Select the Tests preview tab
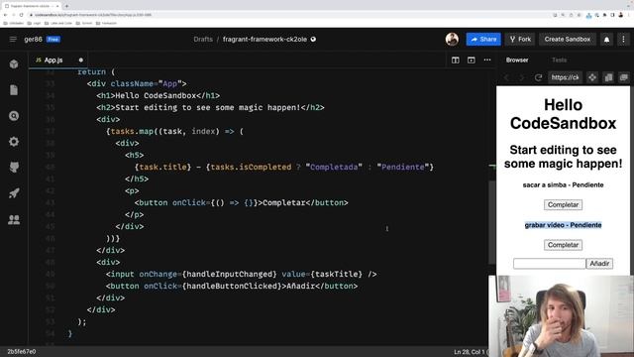634x357 pixels. point(559,59)
